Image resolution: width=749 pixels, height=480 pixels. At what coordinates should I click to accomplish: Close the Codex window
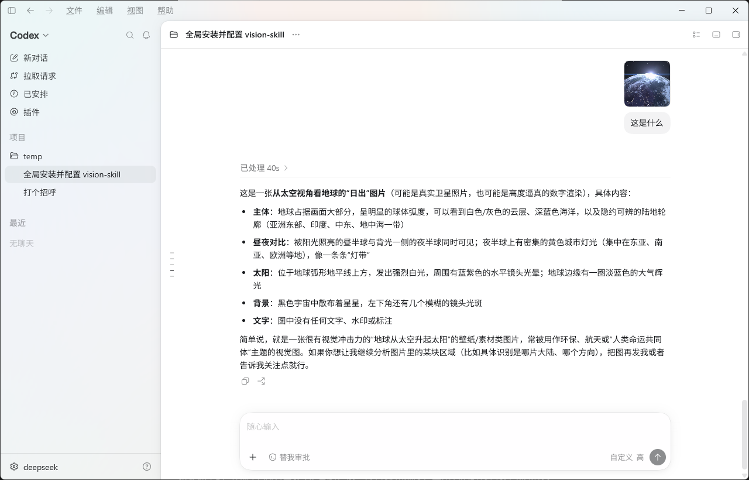pyautogui.click(x=736, y=11)
